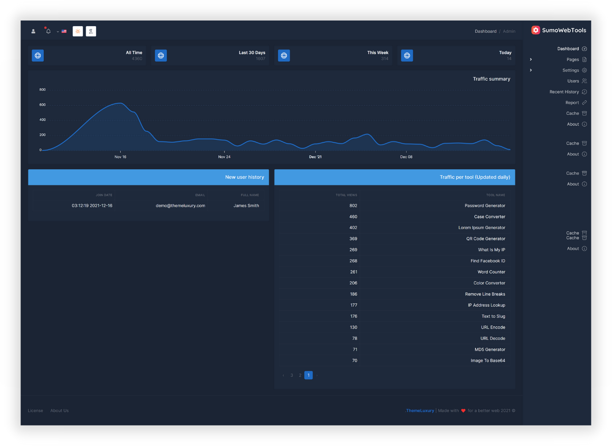Click the globe icon for This Week
Screen dimensions: 612x446
click(x=284, y=55)
